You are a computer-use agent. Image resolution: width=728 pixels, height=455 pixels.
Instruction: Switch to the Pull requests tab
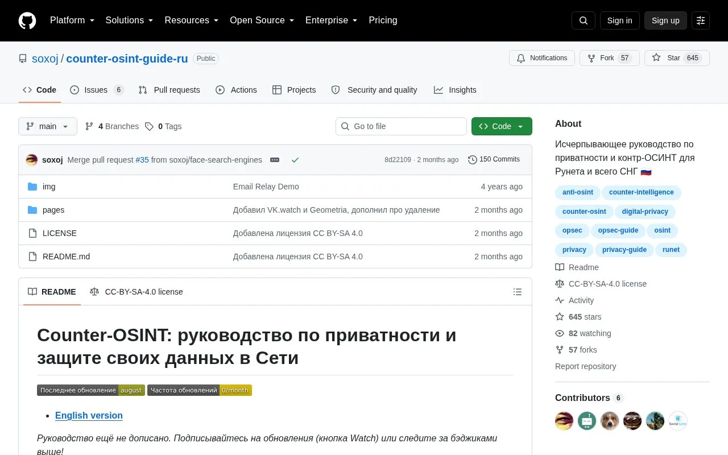pos(169,90)
